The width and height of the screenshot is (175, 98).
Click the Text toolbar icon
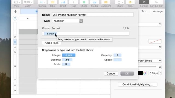(74, 2)
